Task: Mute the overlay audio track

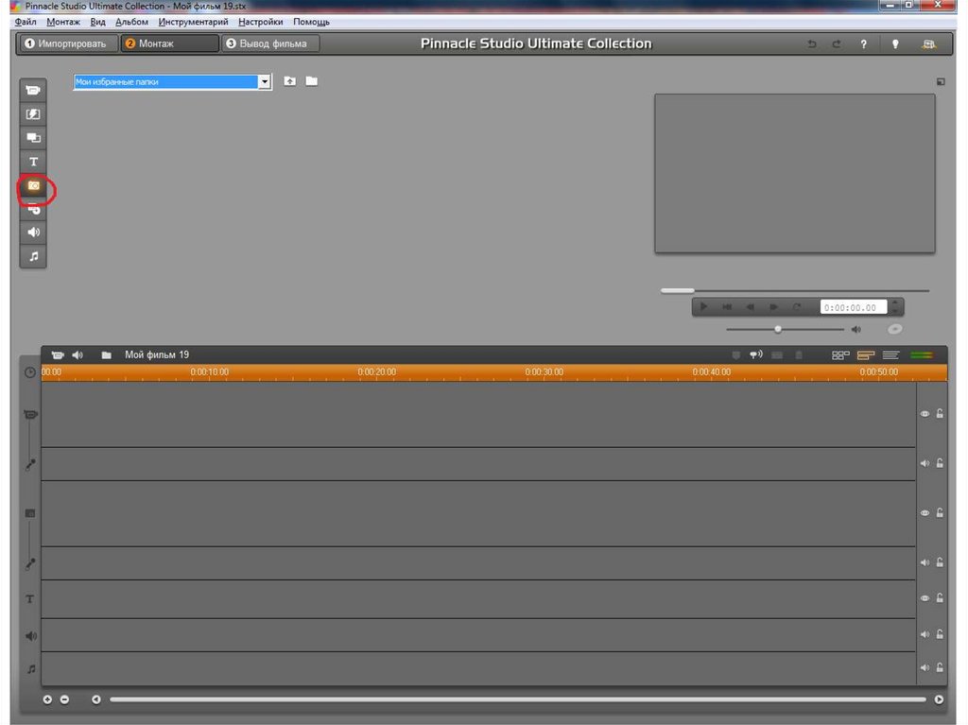Action: coord(925,562)
